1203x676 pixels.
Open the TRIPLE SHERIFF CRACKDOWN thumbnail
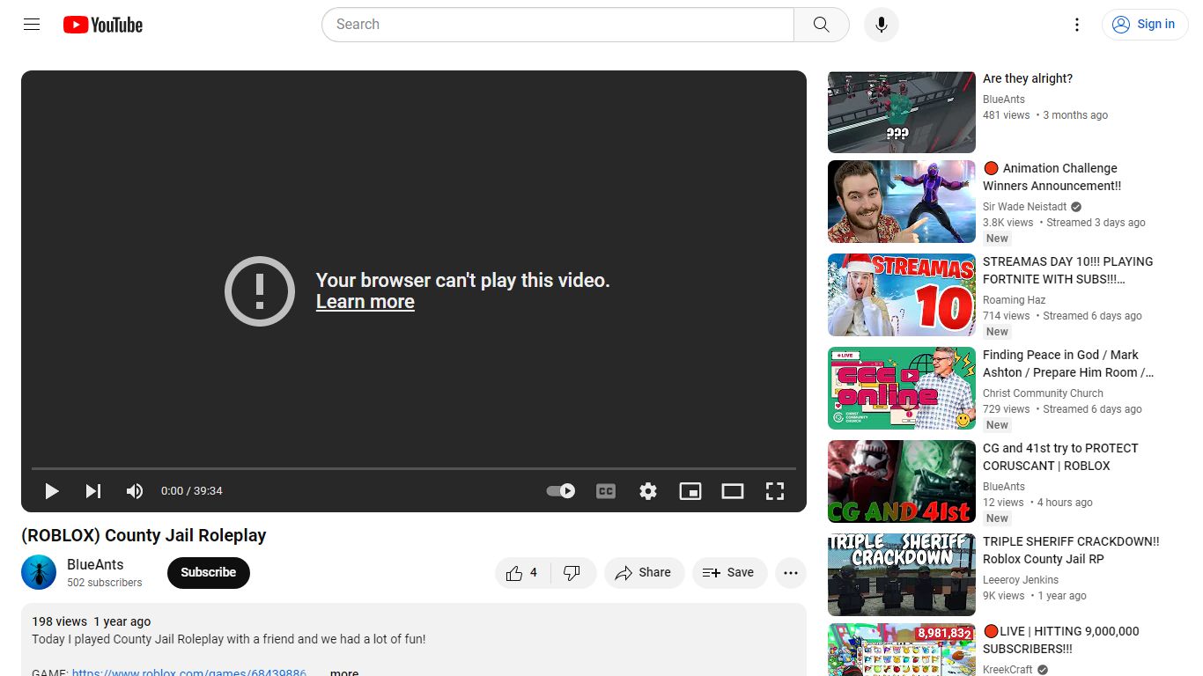point(902,575)
